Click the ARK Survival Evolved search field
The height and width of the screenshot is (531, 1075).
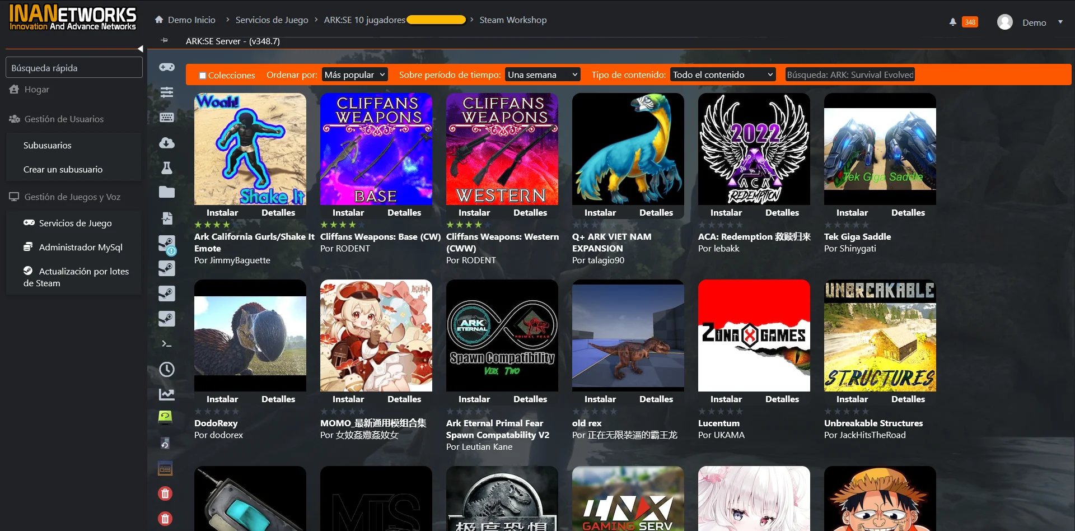coord(849,74)
